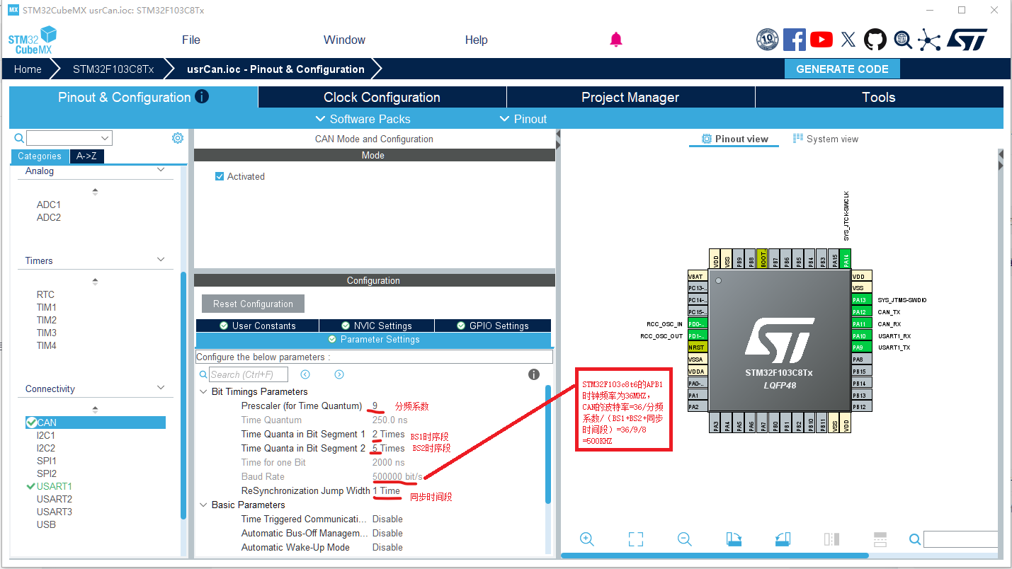Viewport: 1012px width, 569px height.
Task: Open the ST logo link
Action: point(967,40)
